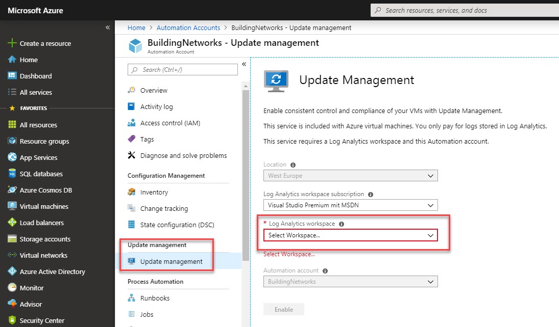This screenshot has height=327, width=559.
Task: Click the Automation Accounts breadcrumb link
Action: click(188, 28)
